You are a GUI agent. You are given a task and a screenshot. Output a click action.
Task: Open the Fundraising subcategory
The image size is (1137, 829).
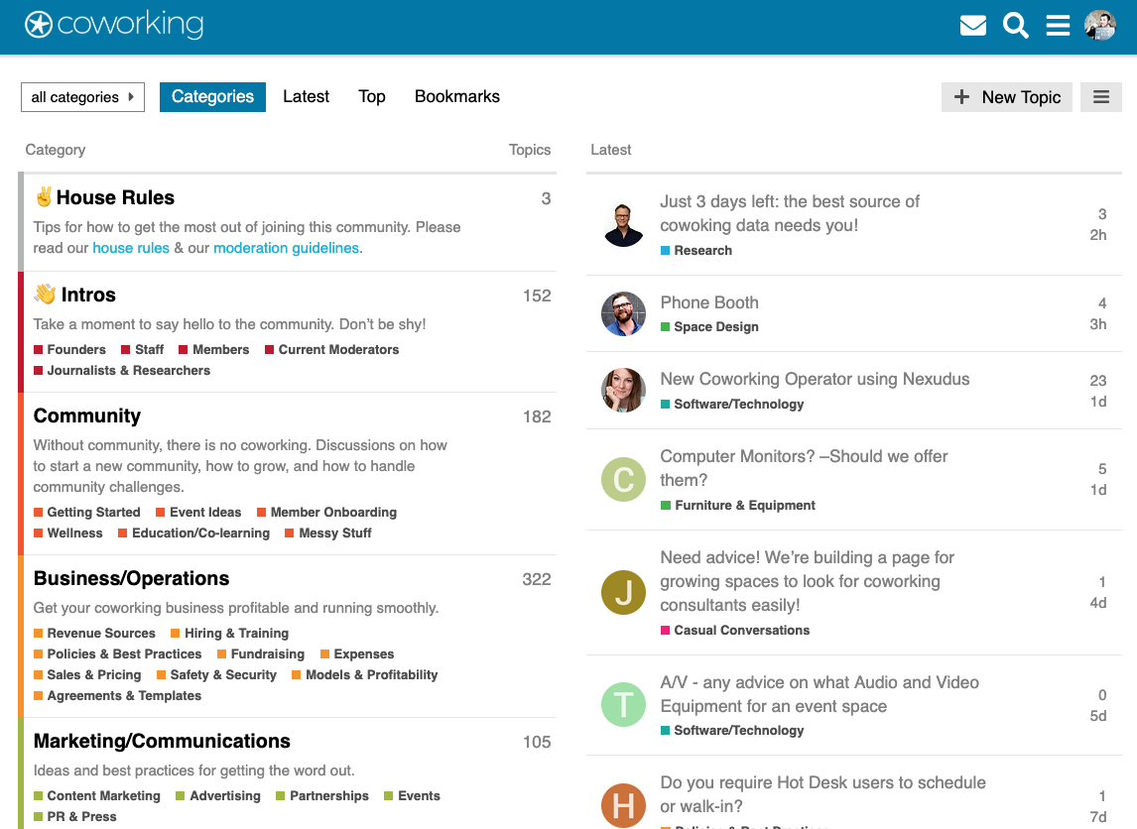261,654
